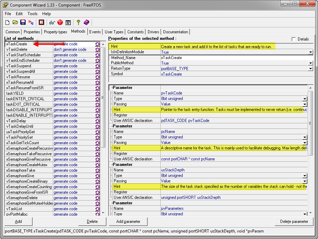Click the Save floppy disk icon
This screenshot has width=318, height=239.
23,22
